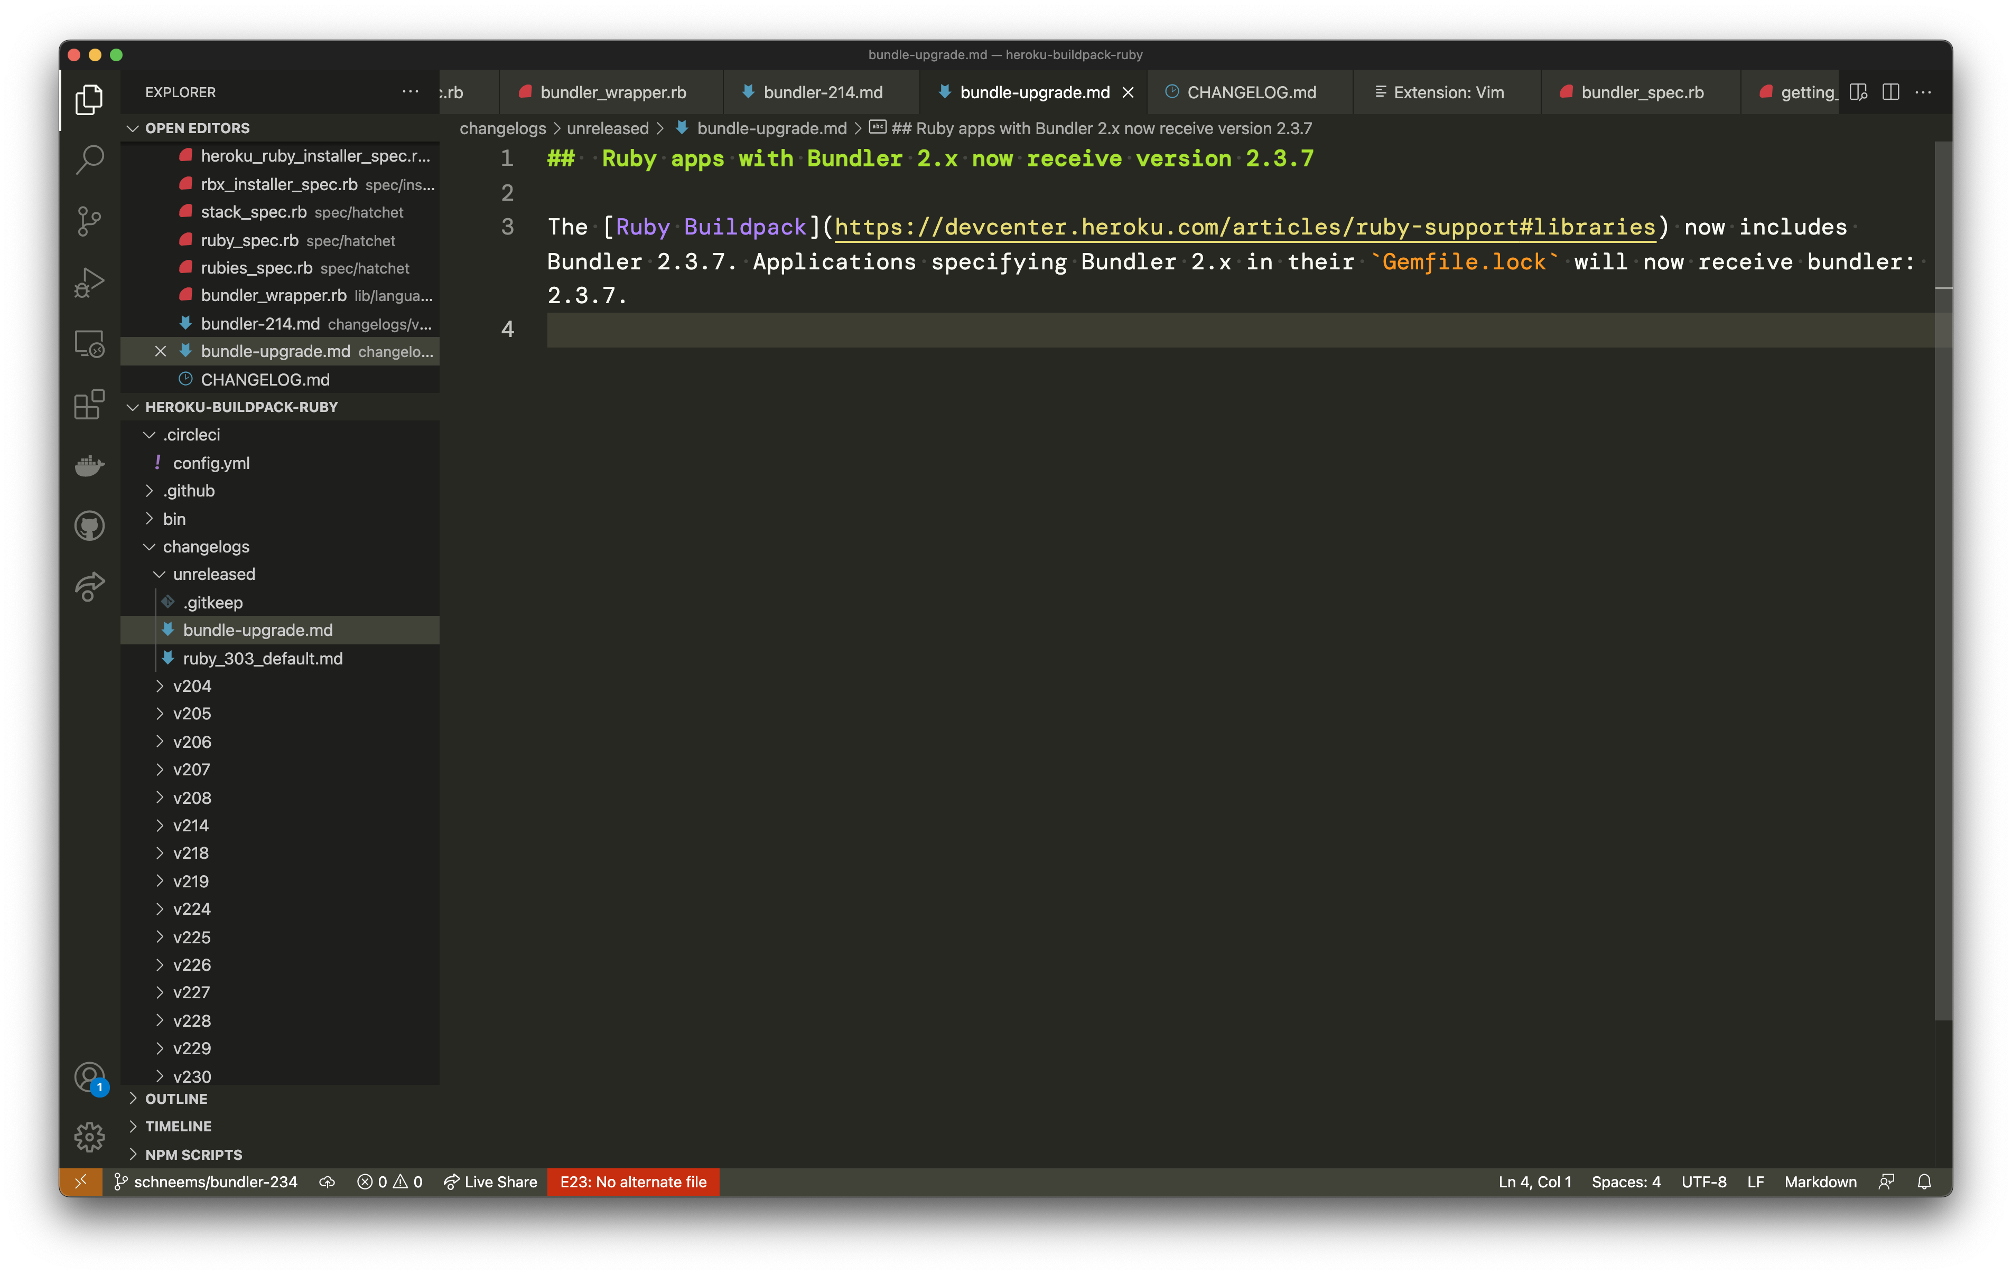Split the editor using the toolbar icon
The image size is (2012, 1275).
[x=1890, y=92]
